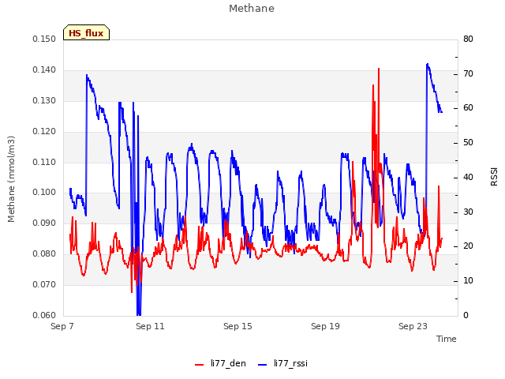Click the 0.110 left axis value
Viewport: 505px width, 379px height.
pos(44,162)
